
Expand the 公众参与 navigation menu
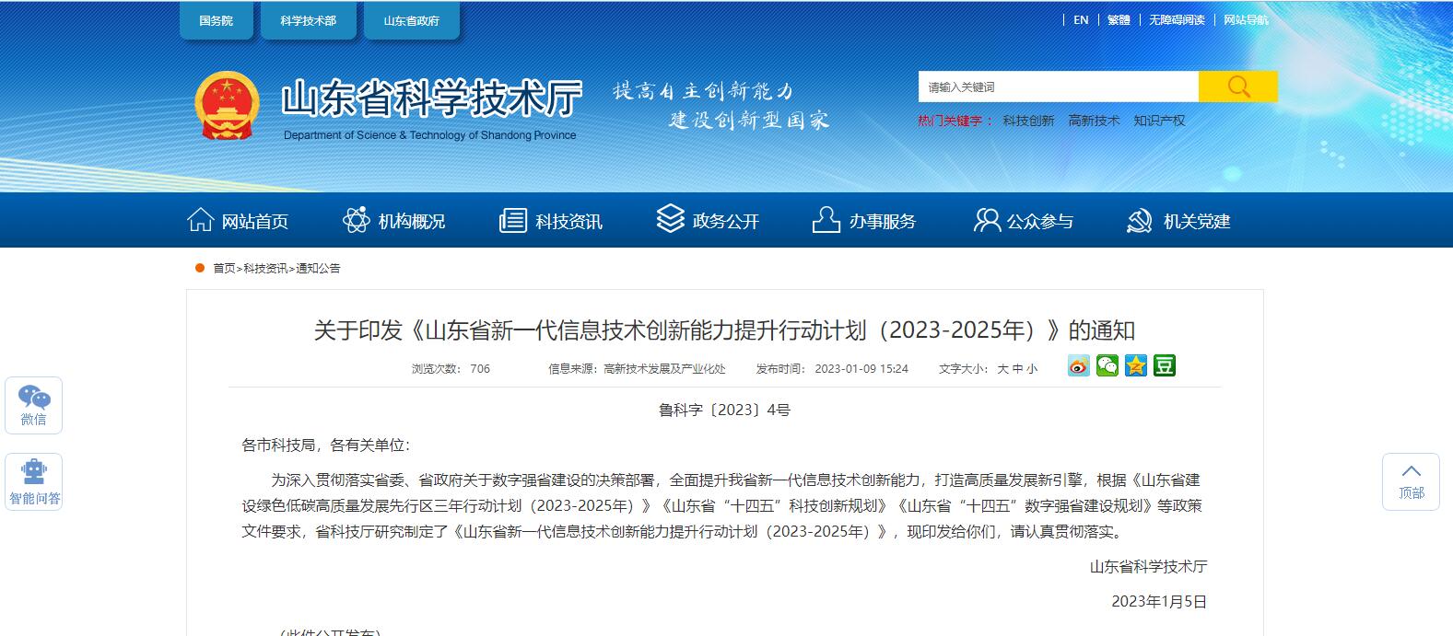(x=1024, y=221)
